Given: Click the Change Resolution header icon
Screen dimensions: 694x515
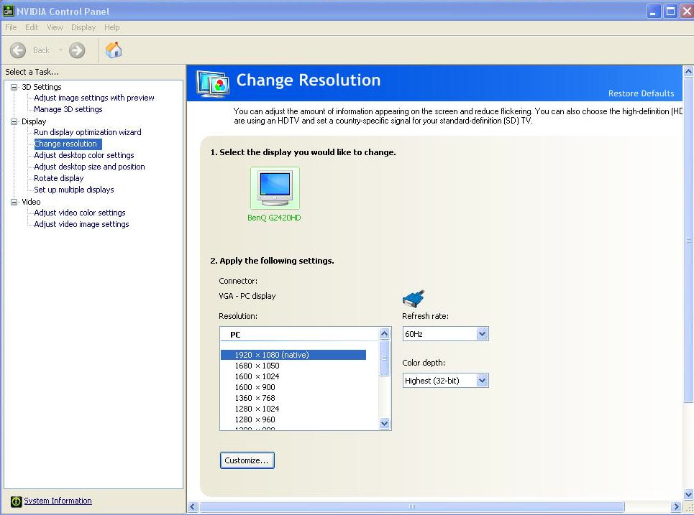Looking at the screenshot, I should coord(213,83).
